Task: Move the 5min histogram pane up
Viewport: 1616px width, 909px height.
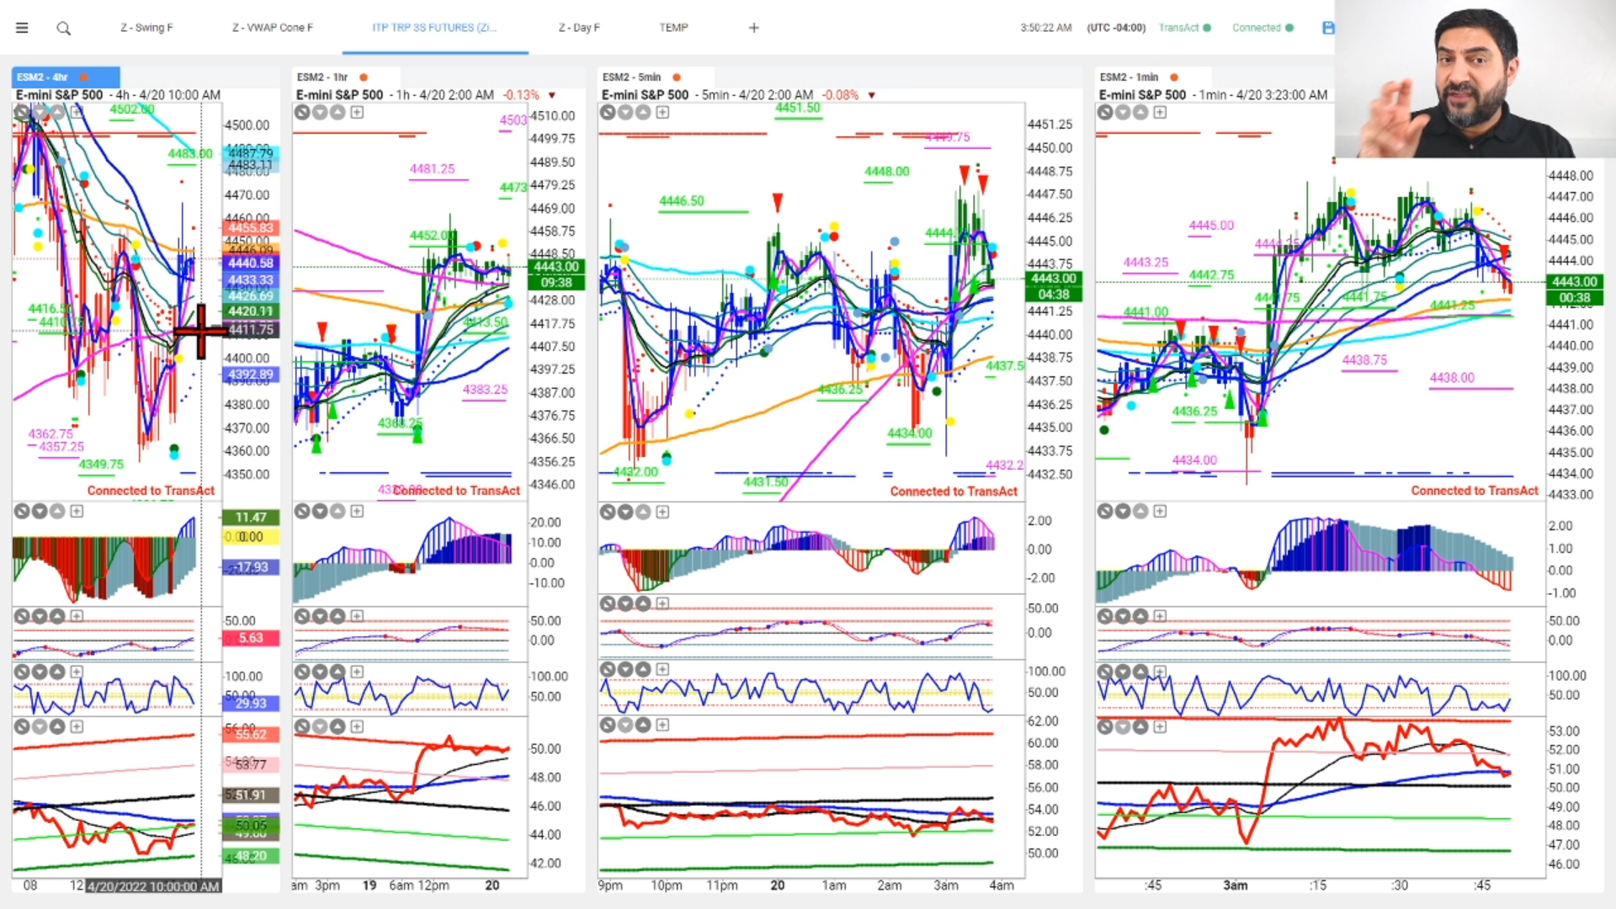Action: click(643, 512)
